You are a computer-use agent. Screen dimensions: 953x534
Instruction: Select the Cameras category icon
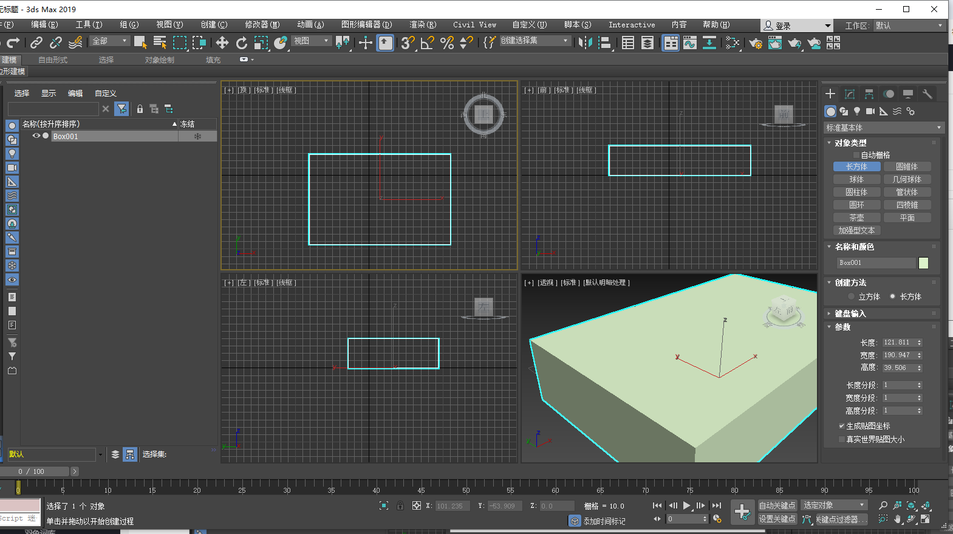(x=870, y=111)
